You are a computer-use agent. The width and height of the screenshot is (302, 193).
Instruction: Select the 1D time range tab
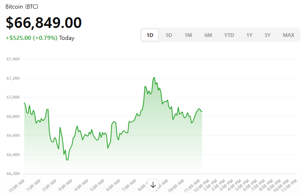(x=150, y=35)
